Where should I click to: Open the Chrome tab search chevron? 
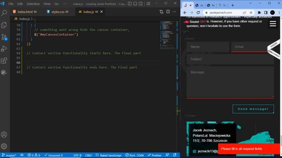(x=251, y=3)
